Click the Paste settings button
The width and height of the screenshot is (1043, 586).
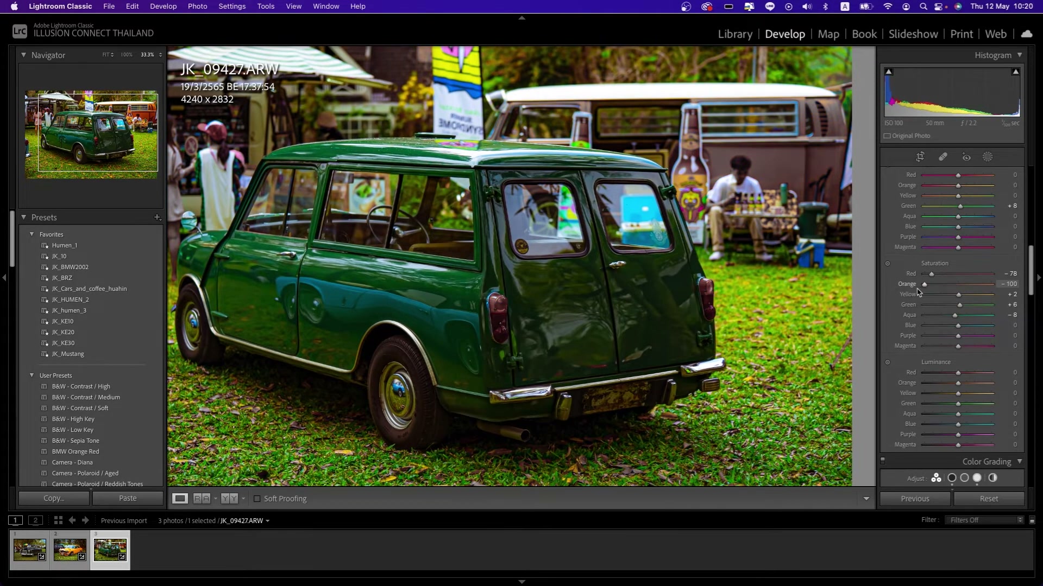pos(128,498)
